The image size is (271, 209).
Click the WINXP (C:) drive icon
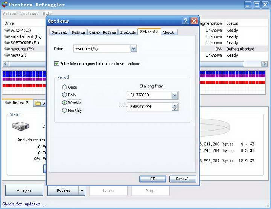pos(7,30)
